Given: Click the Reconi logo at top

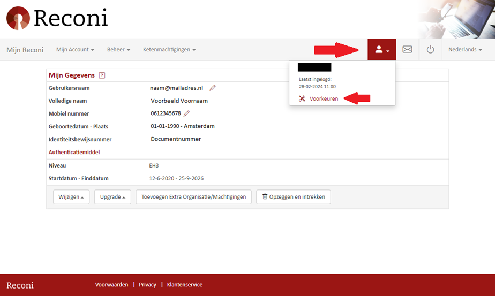Looking at the screenshot, I should click(57, 18).
